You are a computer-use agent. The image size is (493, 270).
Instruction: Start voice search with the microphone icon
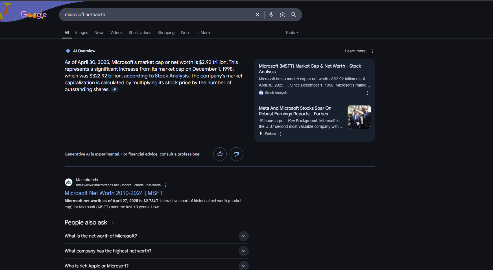(271, 15)
